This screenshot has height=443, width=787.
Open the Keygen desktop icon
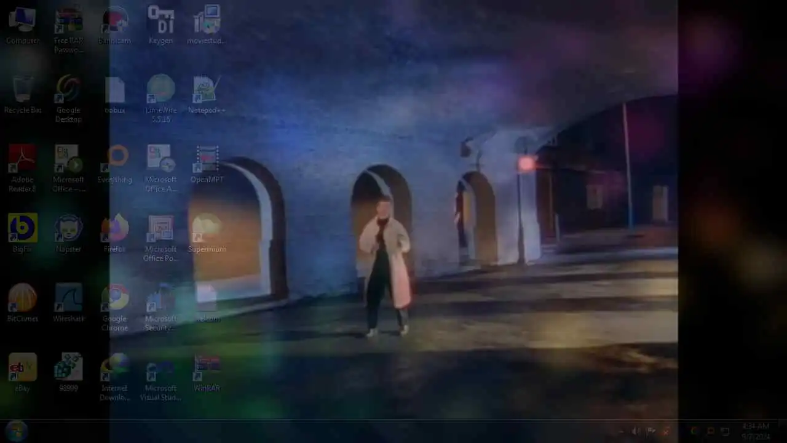click(160, 26)
